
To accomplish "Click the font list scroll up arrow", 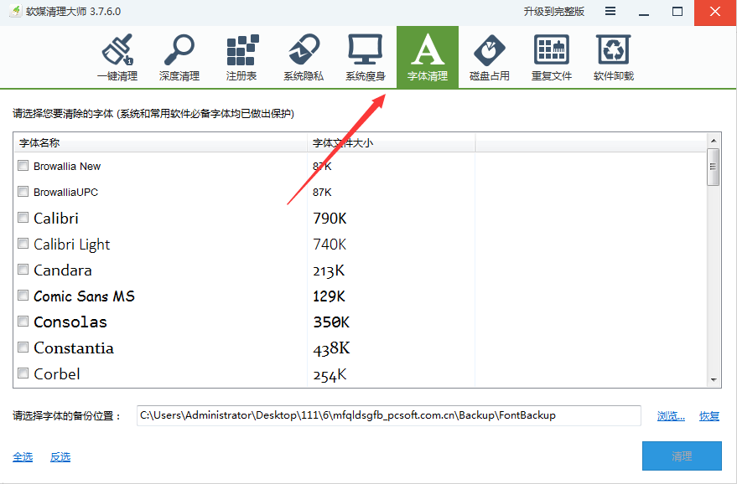I will [x=714, y=141].
